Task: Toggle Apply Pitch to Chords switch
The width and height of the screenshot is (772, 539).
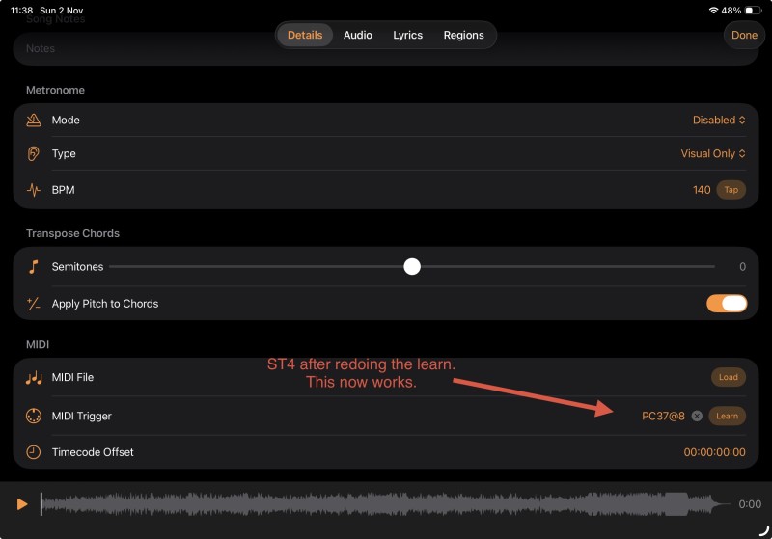Action: click(727, 304)
